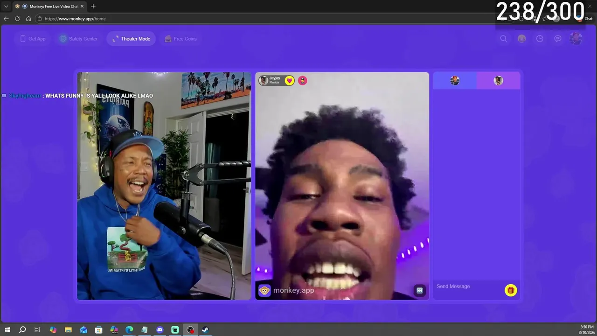
Task: Click Jayjay's video feed panel
Action: pyautogui.click(x=342, y=186)
